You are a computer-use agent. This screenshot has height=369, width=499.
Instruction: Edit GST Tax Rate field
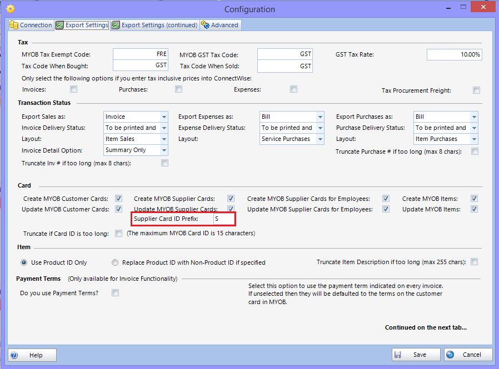[x=455, y=54]
